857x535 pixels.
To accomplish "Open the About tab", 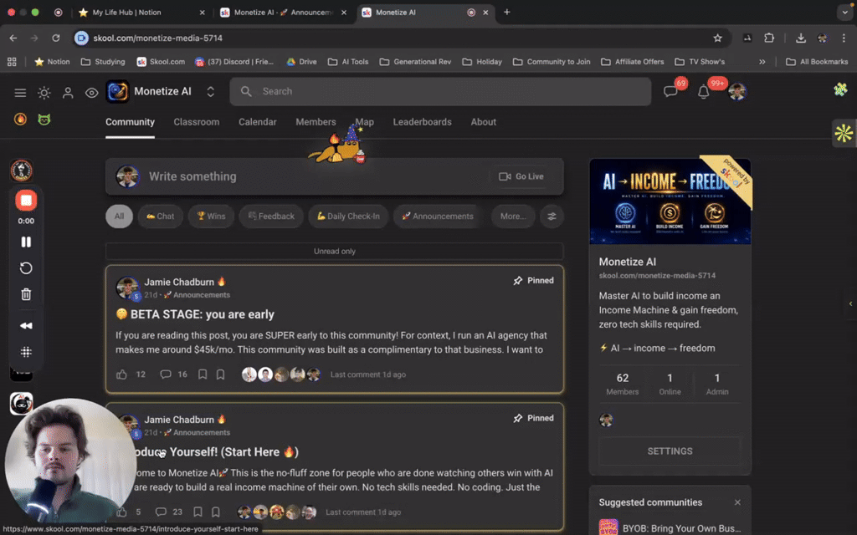I will [x=484, y=122].
